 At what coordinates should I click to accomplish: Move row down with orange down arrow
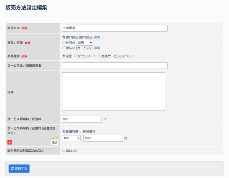click(x=57, y=138)
